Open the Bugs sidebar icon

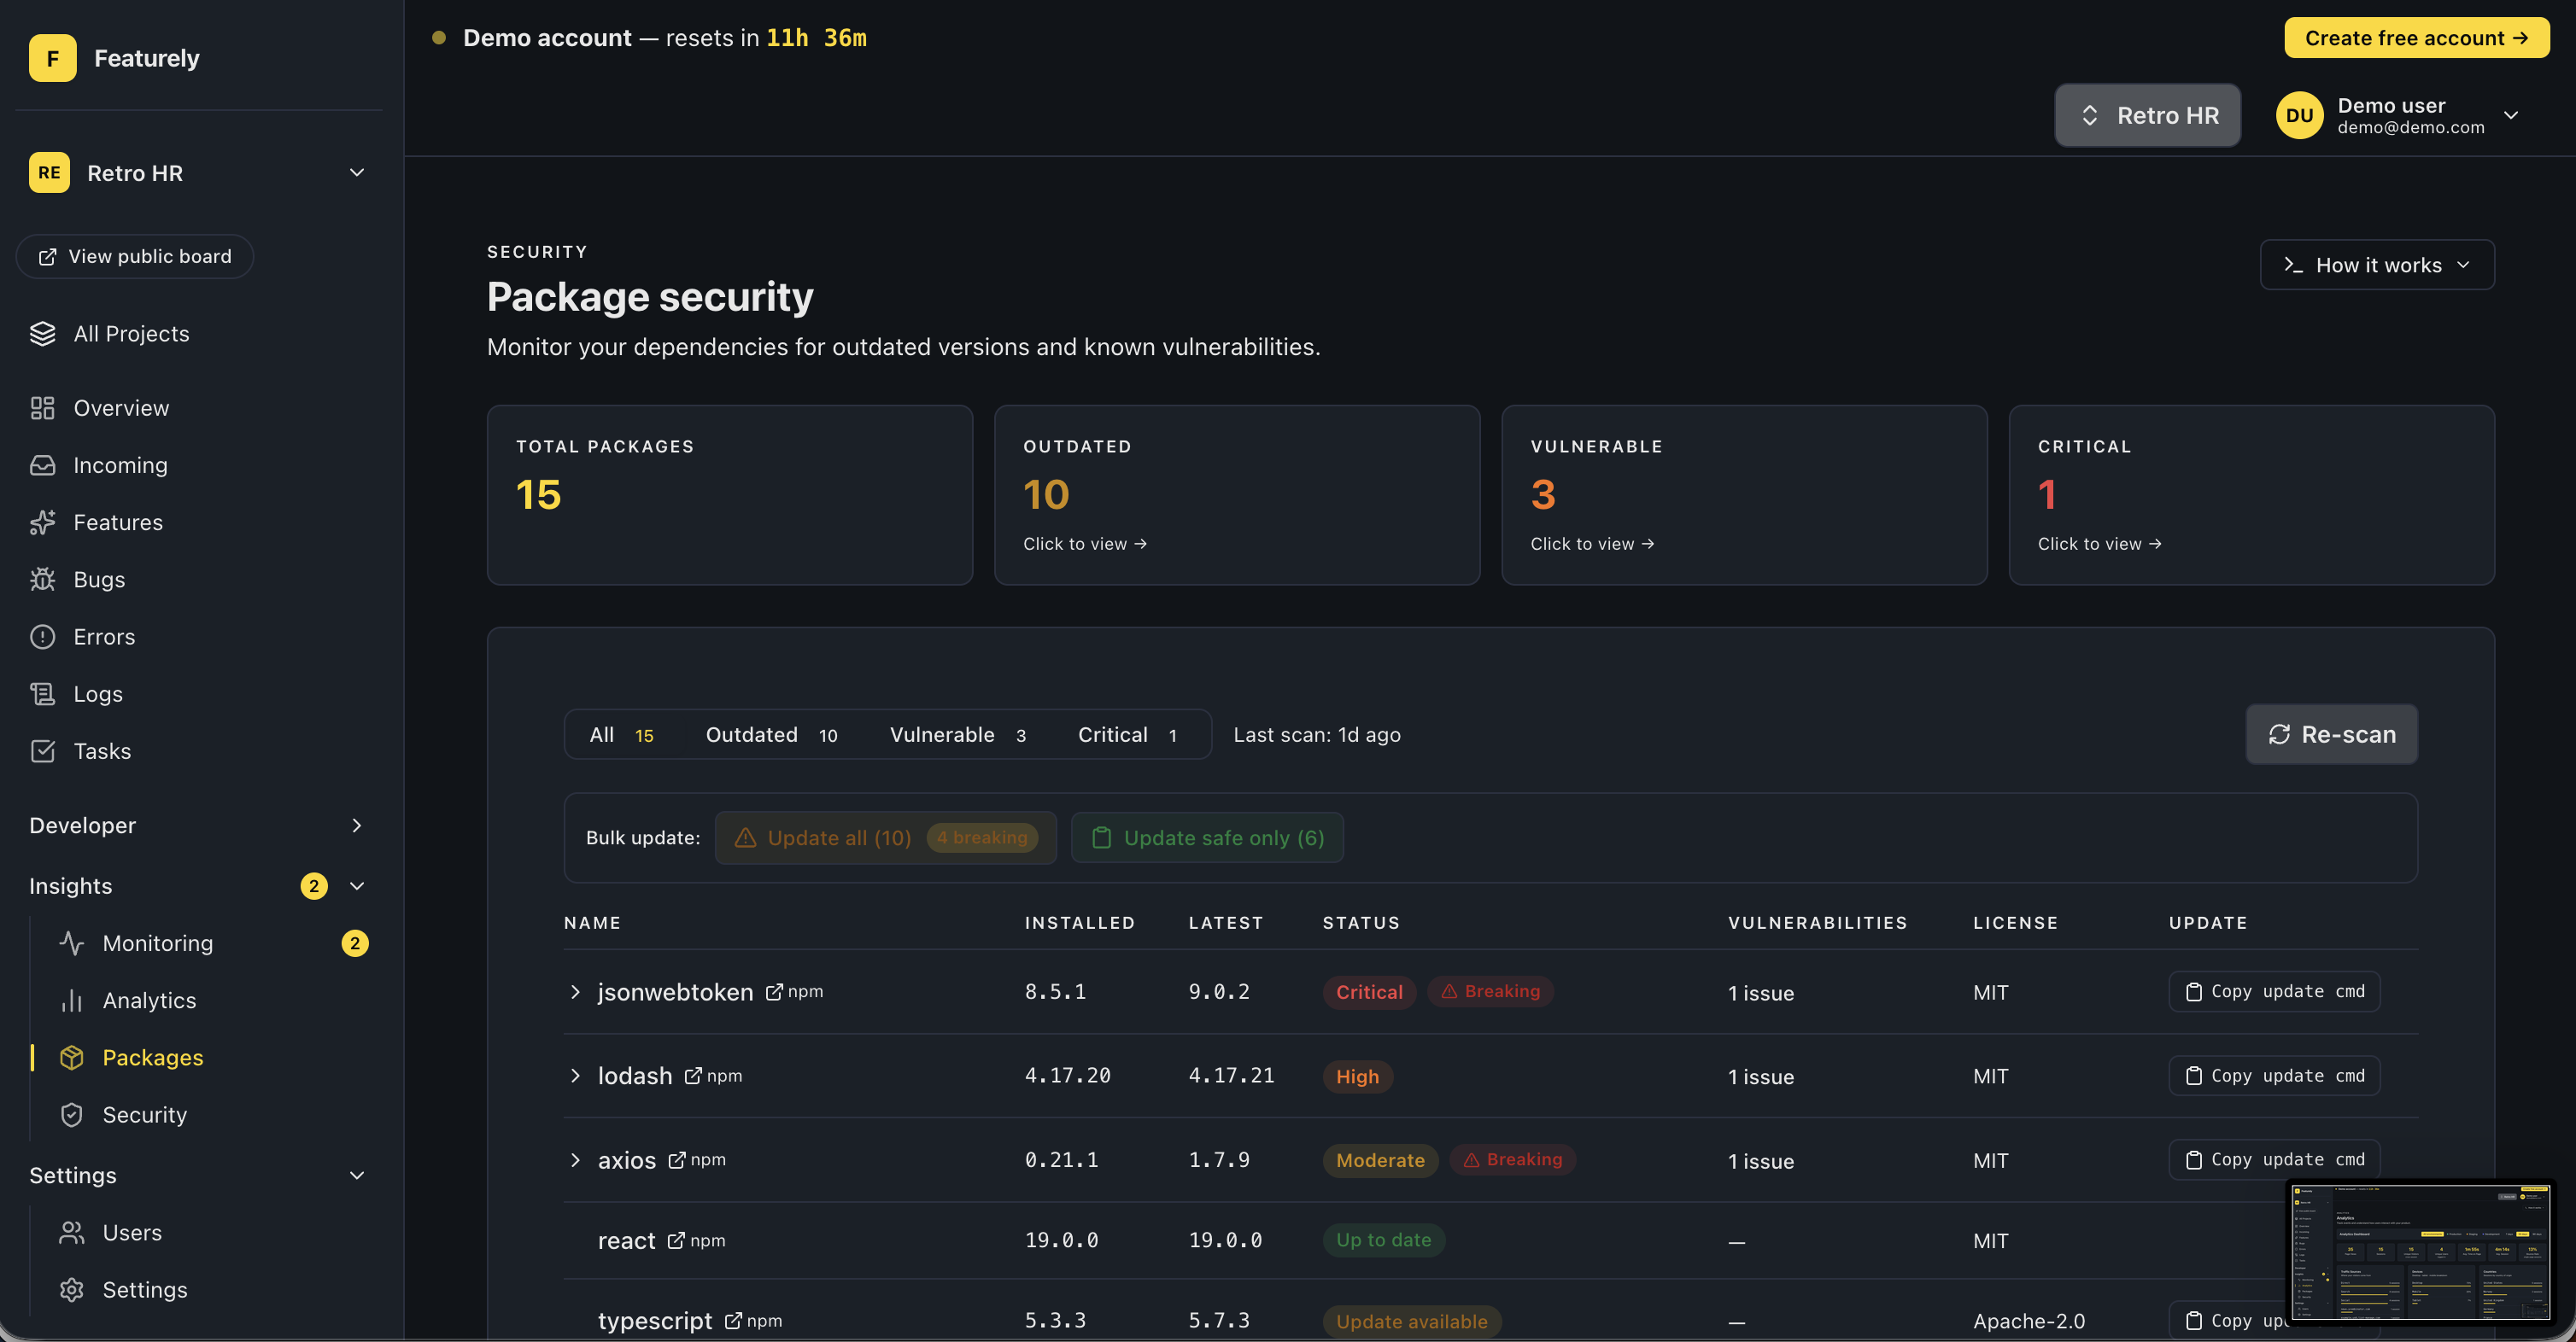click(x=42, y=580)
